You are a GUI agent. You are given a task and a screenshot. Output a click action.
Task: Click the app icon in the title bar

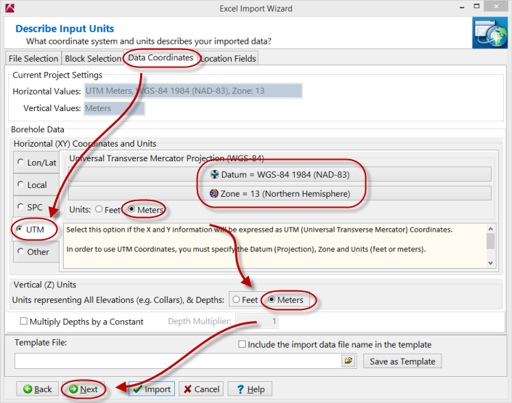pyautogui.click(x=8, y=8)
